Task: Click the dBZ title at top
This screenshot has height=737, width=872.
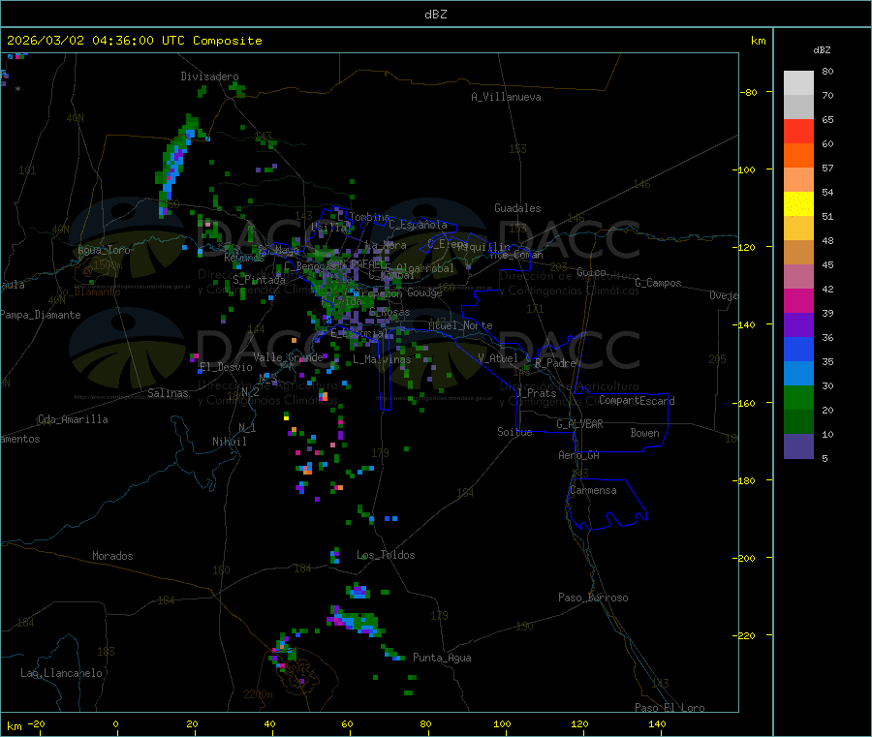Action: [x=435, y=15]
